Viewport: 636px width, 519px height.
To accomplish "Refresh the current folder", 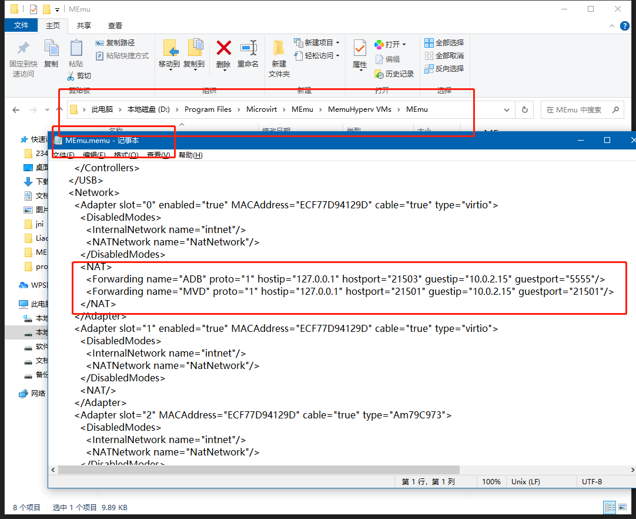I will pyautogui.click(x=525, y=109).
